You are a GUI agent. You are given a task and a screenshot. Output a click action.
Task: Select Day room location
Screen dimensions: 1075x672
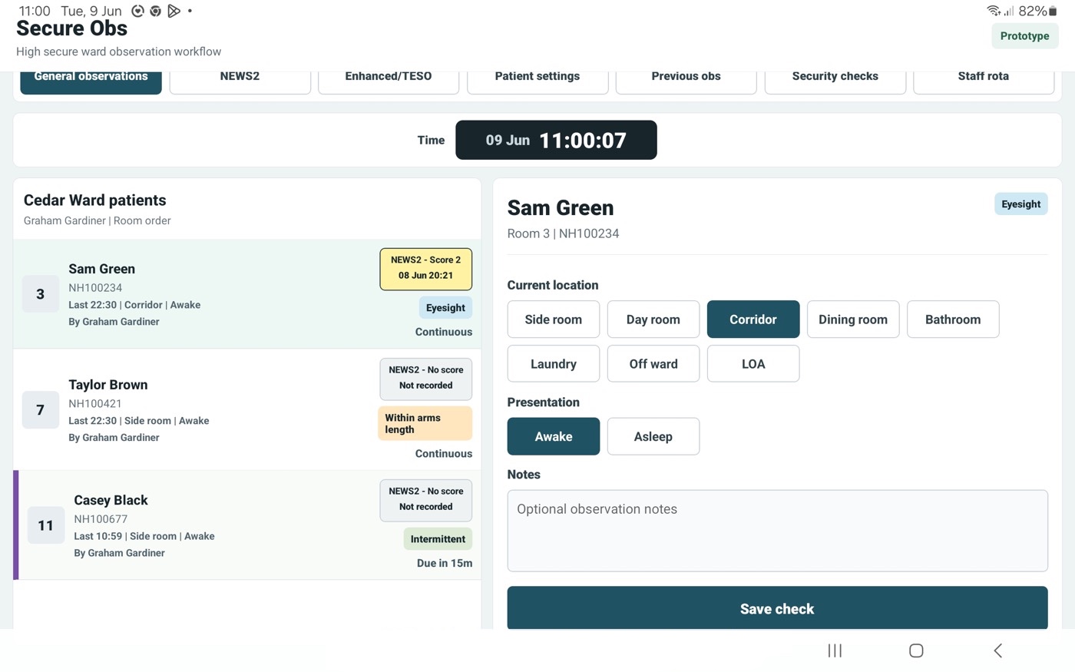tap(653, 319)
